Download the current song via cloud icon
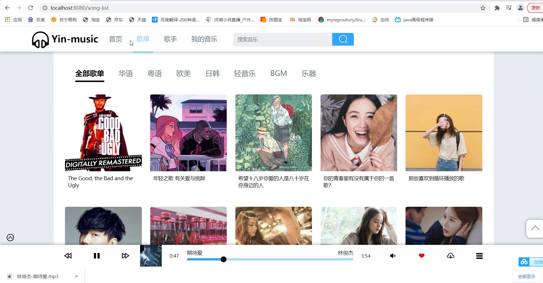 click(451, 256)
